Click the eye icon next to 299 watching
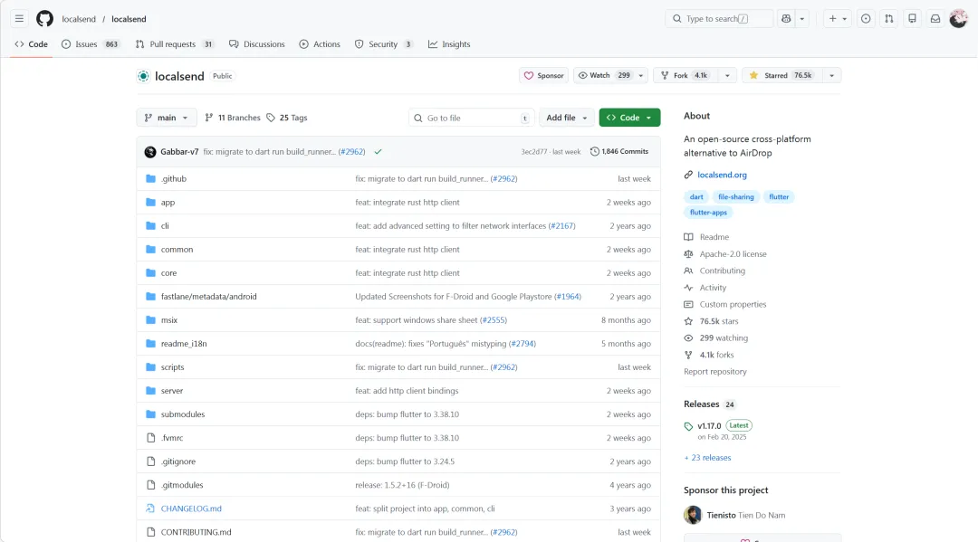978x542 pixels. 688,338
